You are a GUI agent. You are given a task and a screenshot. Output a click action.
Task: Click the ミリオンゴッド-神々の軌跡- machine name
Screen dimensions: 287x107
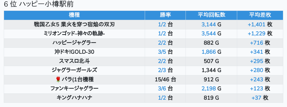click(x=74, y=34)
